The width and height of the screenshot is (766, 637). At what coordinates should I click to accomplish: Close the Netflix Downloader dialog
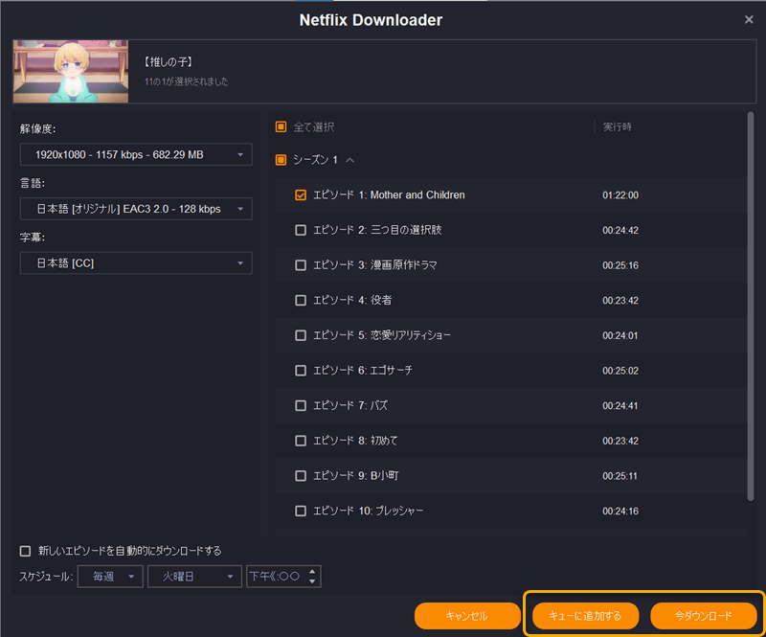click(x=749, y=19)
